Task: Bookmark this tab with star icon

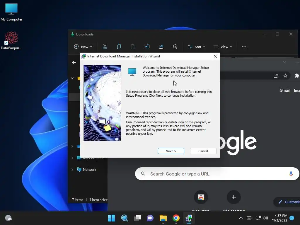Action: pyautogui.click(x=285, y=76)
